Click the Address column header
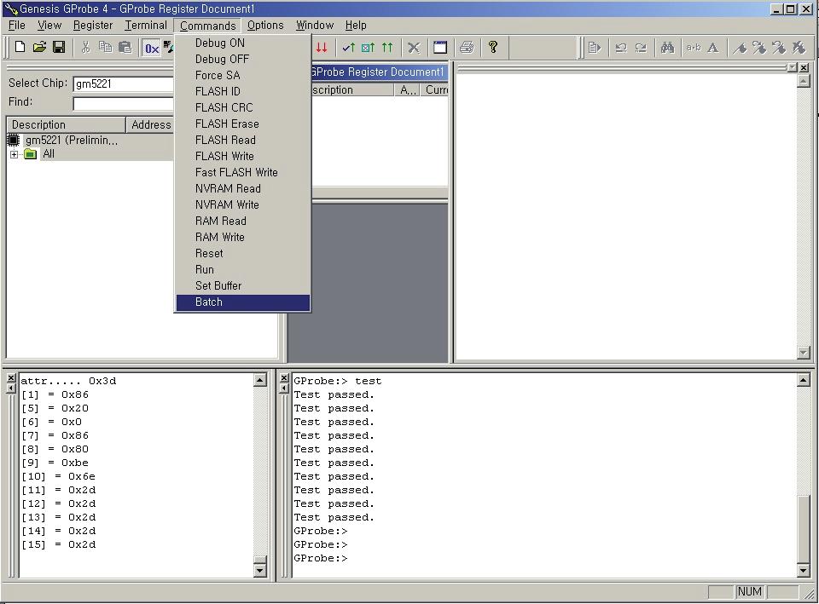Screen dimensions: 819x604 click(x=150, y=124)
